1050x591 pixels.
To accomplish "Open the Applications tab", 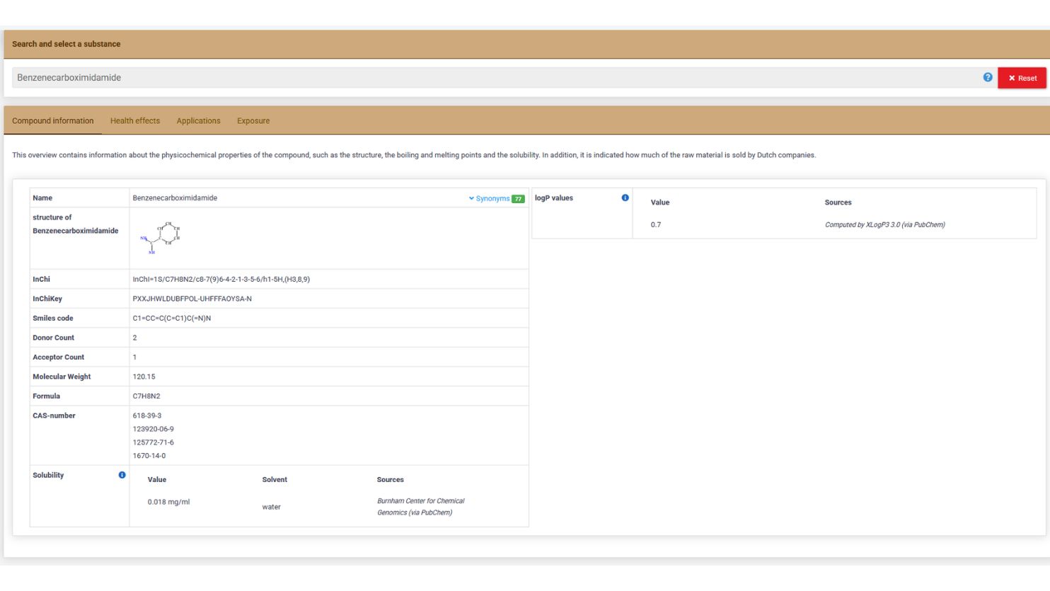I will [x=198, y=121].
